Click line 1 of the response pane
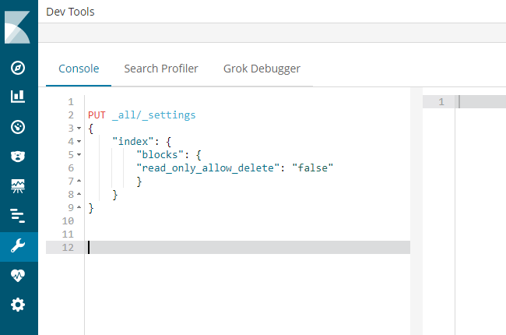Viewport: 506px width, 335px height. coord(481,102)
